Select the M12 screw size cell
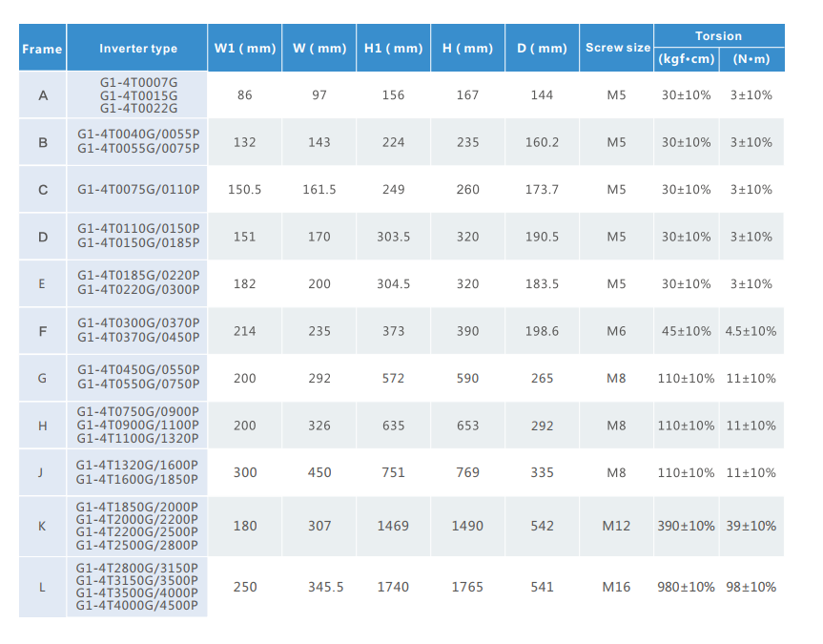The width and height of the screenshot is (823, 644). click(x=617, y=526)
